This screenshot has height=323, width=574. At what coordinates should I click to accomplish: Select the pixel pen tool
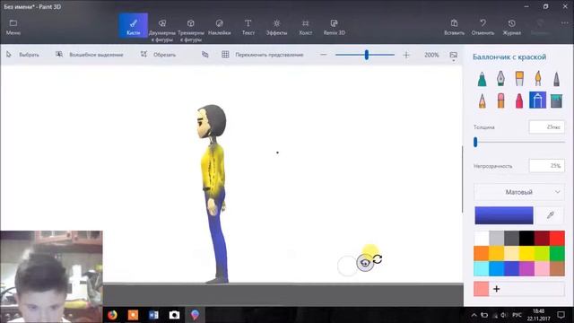(x=556, y=79)
